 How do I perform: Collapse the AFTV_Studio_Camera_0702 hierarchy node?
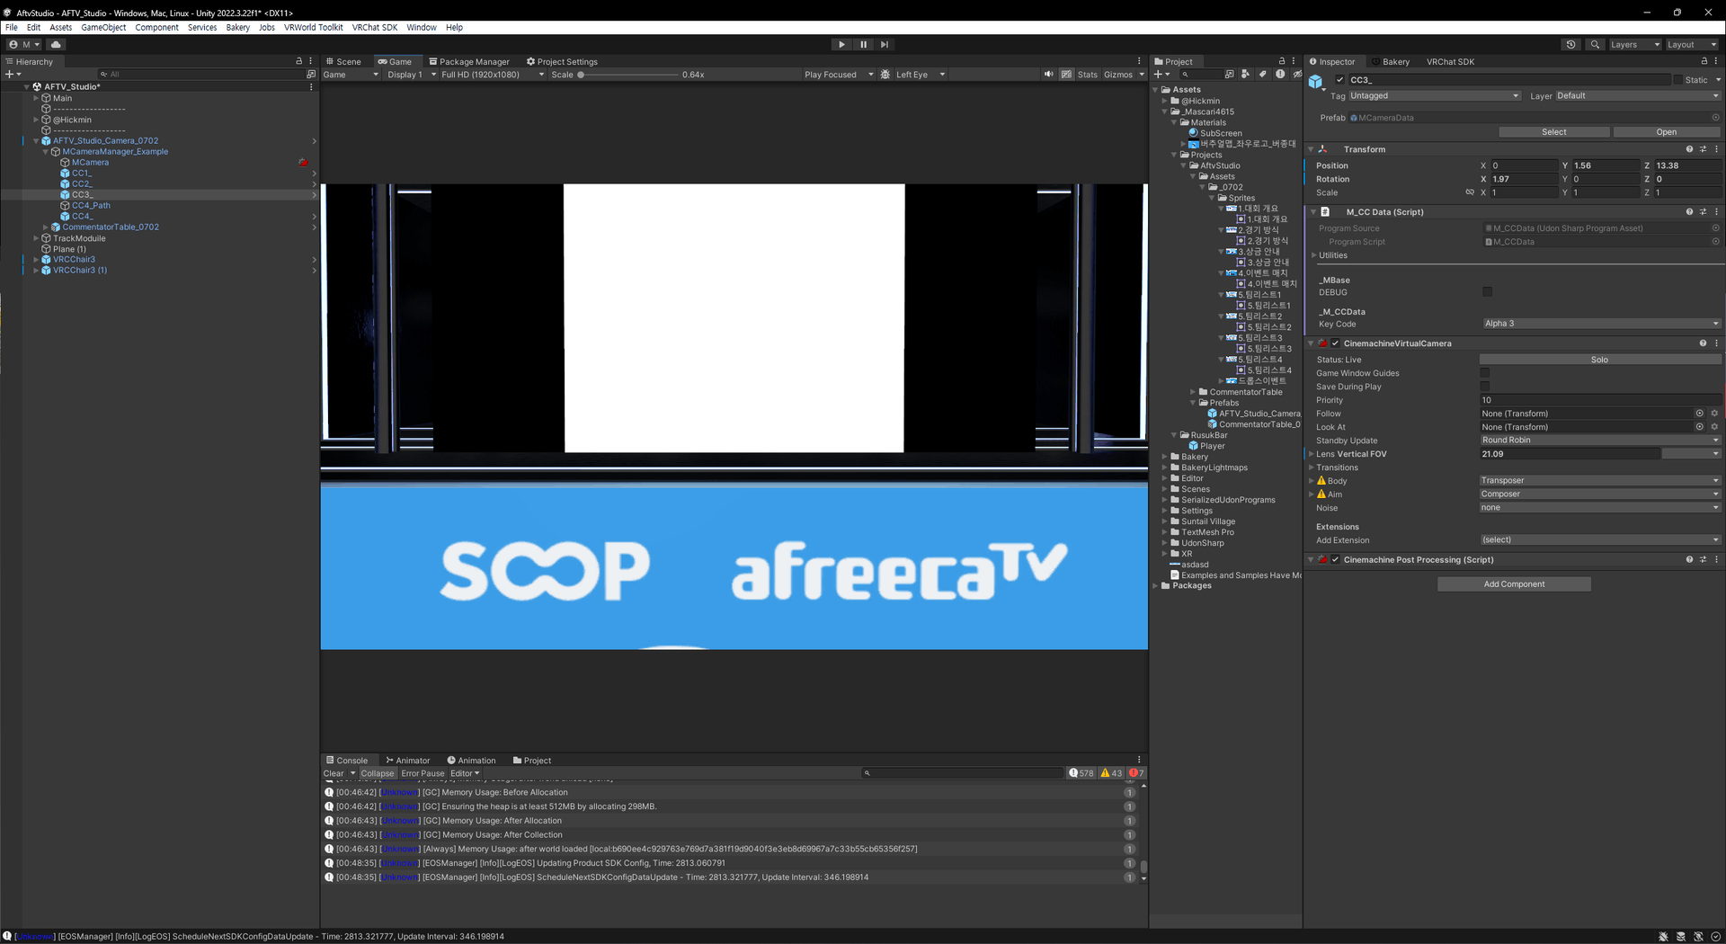click(x=36, y=141)
